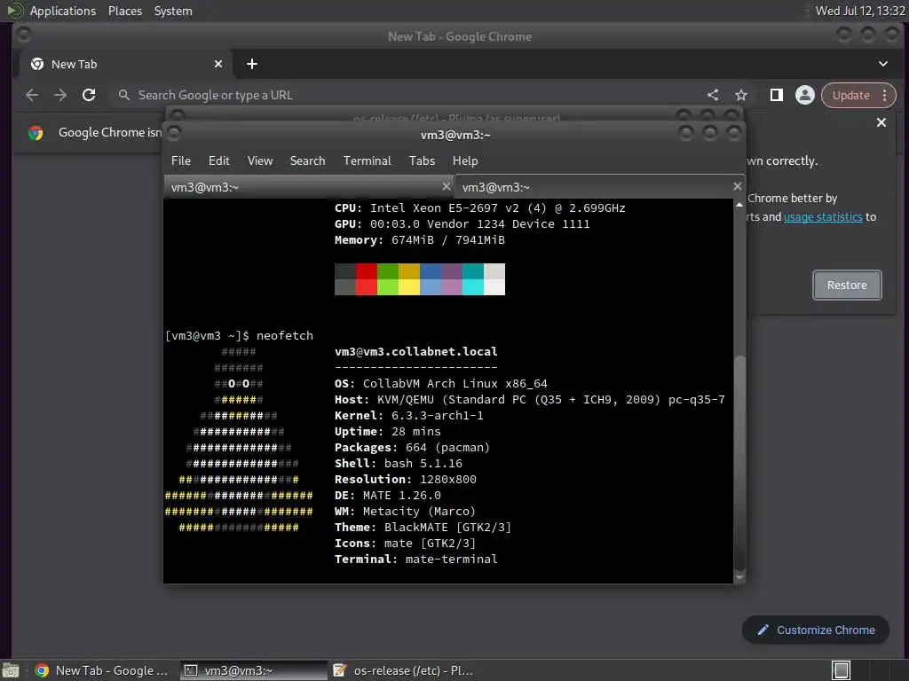Open Chrome profile avatar
This screenshot has width=909, height=681.
(804, 95)
